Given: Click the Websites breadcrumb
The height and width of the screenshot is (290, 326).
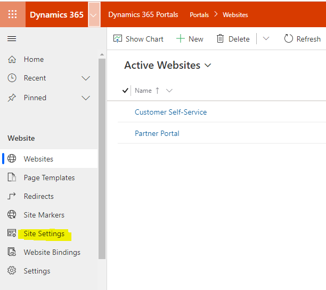Looking at the screenshot, I should pyautogui.click(x=235, y=15).
